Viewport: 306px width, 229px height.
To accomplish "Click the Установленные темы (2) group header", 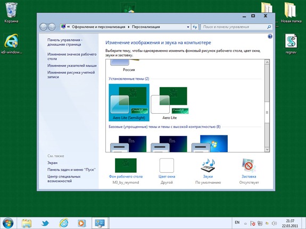I will [129, 79].
